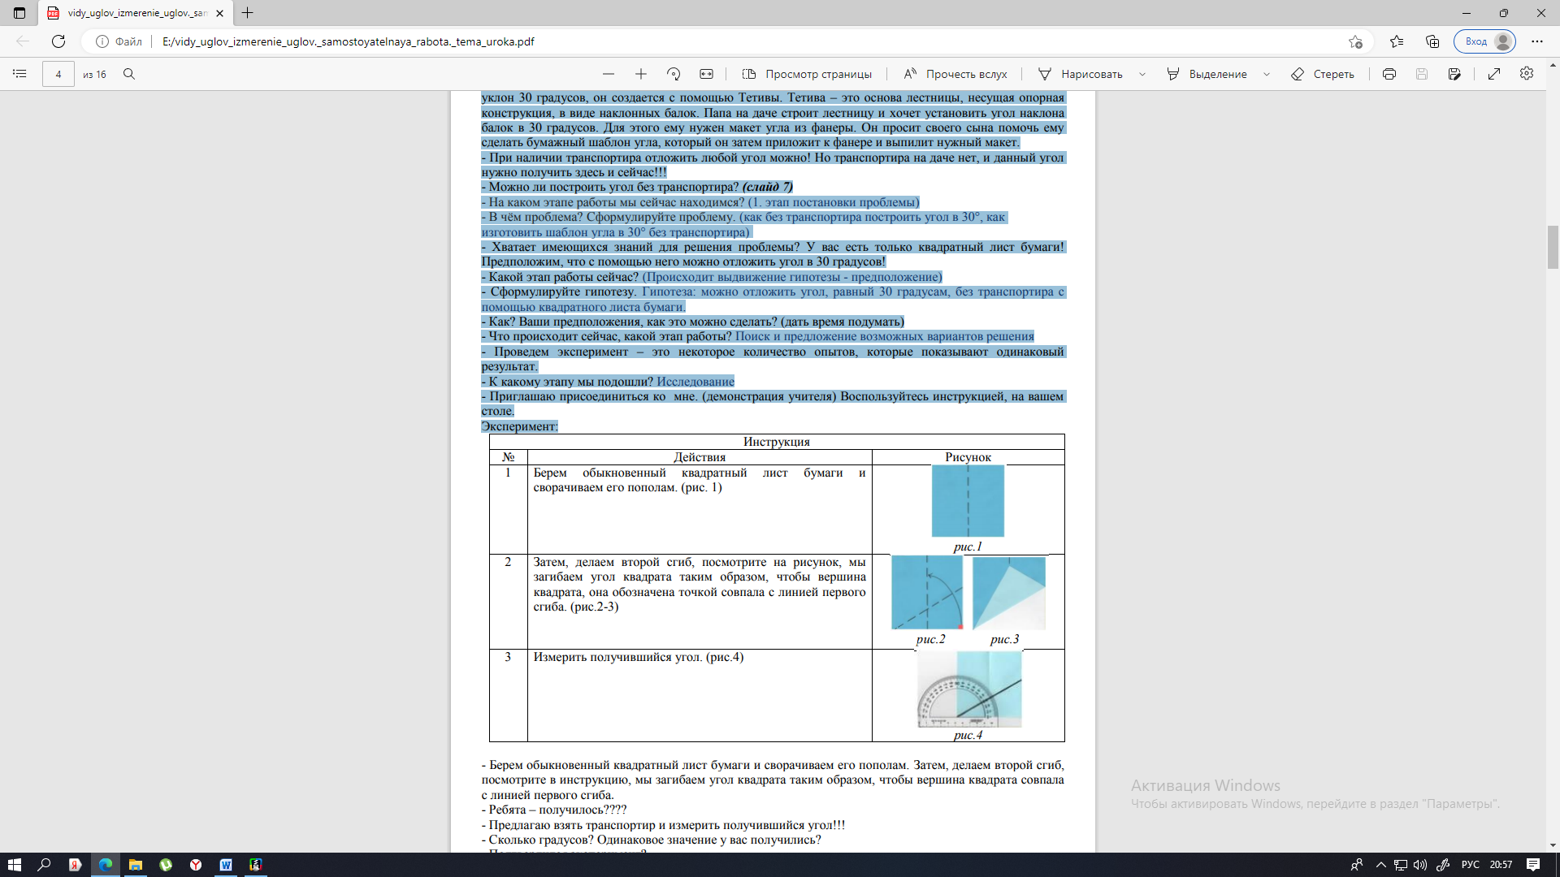
Task: Switch to Microsoft Edge in taskbar
Action: click(x=106, y=865)
